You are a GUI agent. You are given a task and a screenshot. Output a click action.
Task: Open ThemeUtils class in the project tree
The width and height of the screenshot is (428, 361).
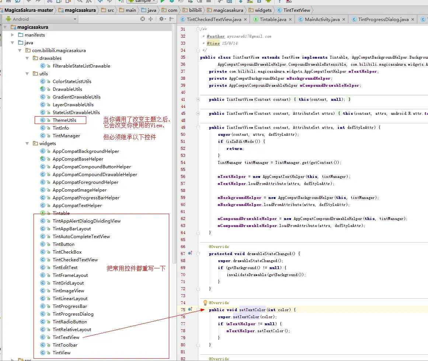64,120
